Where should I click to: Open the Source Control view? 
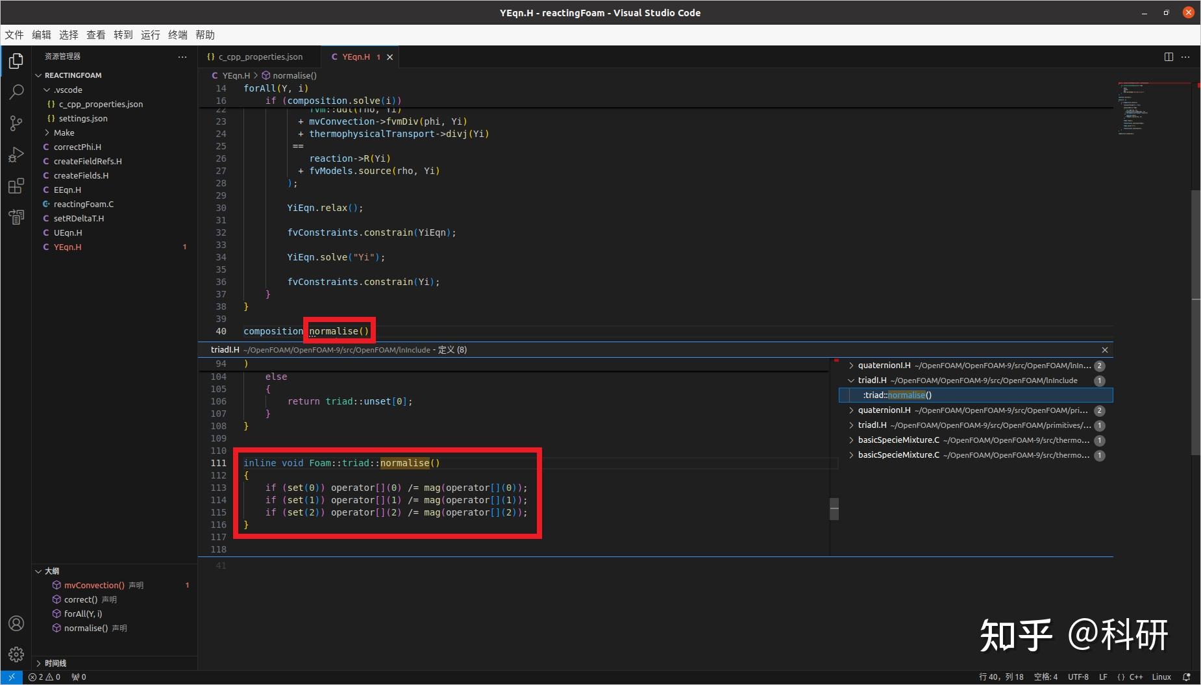[16, 123]
